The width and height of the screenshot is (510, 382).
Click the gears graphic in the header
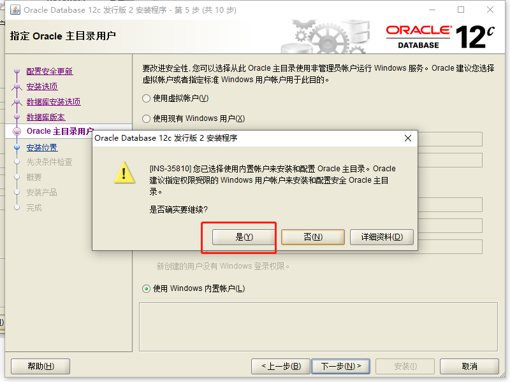click(x=325, y=37)
